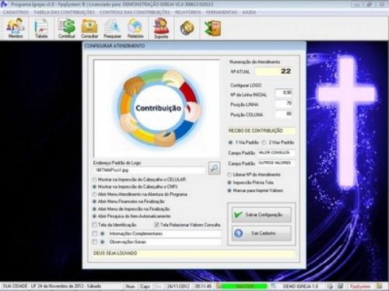Open the RELATÓRIOS menu
The height and width of the screenshot is (291, 389).
tap(188, 12)
